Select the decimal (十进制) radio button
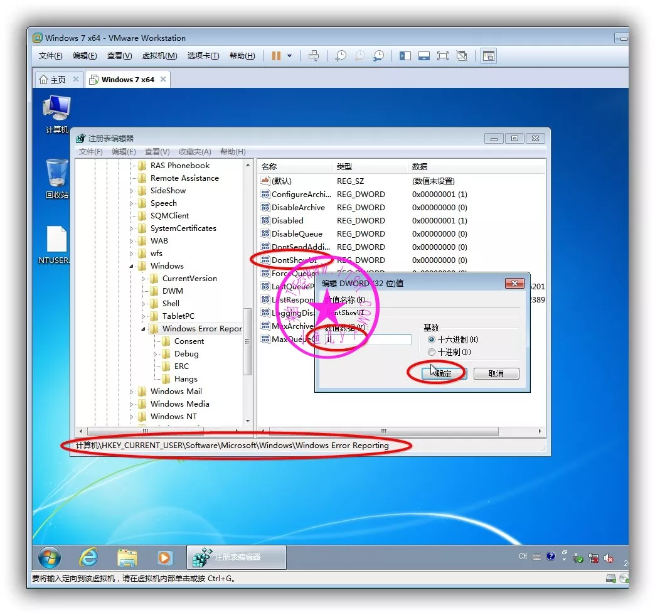Viewport: 655px width, 615px height. (x=431, y=352)
